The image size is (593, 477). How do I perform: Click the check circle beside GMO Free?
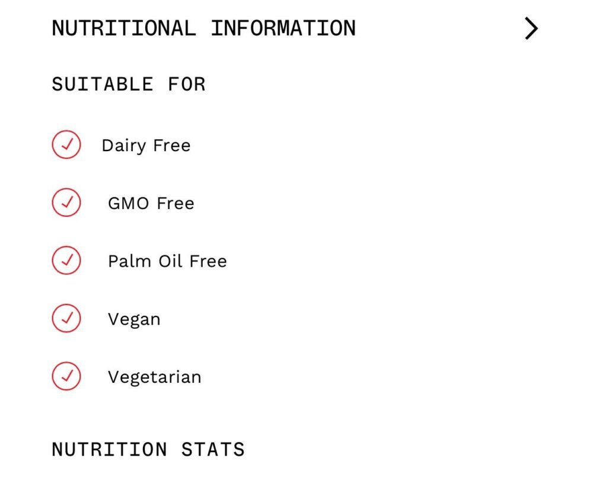click(67, 203)
